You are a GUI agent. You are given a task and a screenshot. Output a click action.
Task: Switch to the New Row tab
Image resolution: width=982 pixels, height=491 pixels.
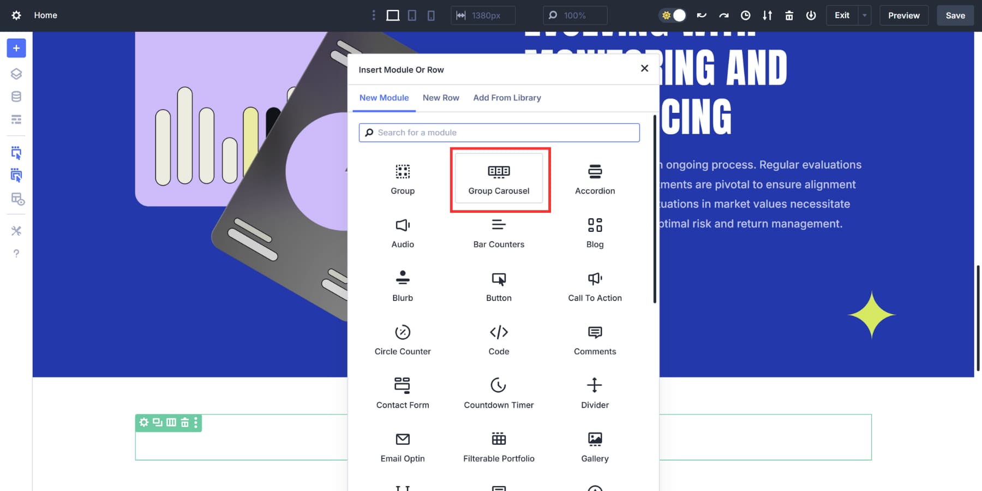click(441, 98)
